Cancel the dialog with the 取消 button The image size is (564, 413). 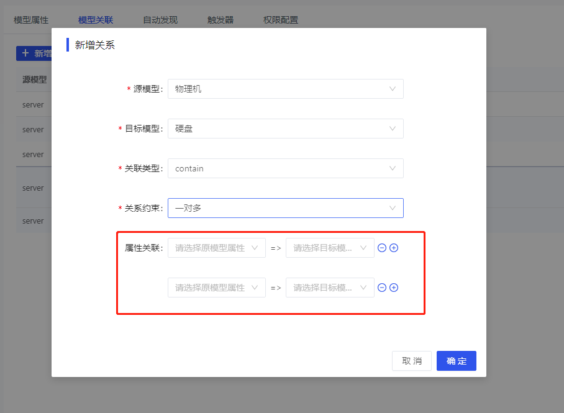(411, 361)
